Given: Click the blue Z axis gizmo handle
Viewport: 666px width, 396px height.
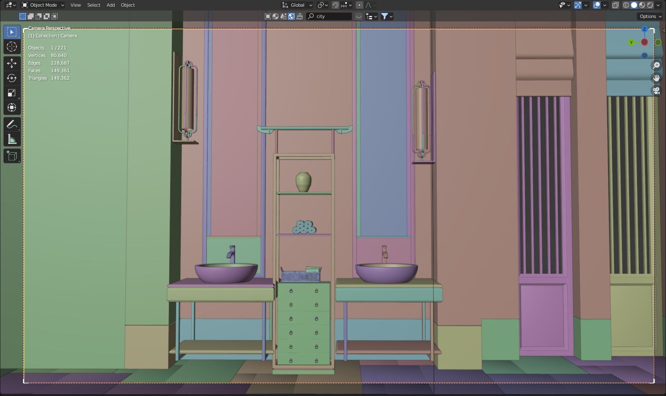Looking at the screenshot, I should click(645, 29).
